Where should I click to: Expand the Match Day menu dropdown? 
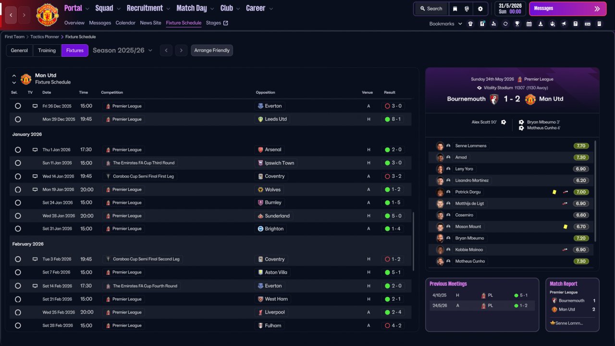point(212,8)
